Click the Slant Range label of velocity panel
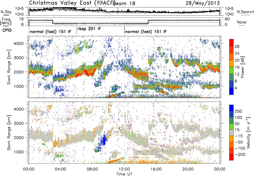 point(9,132)
